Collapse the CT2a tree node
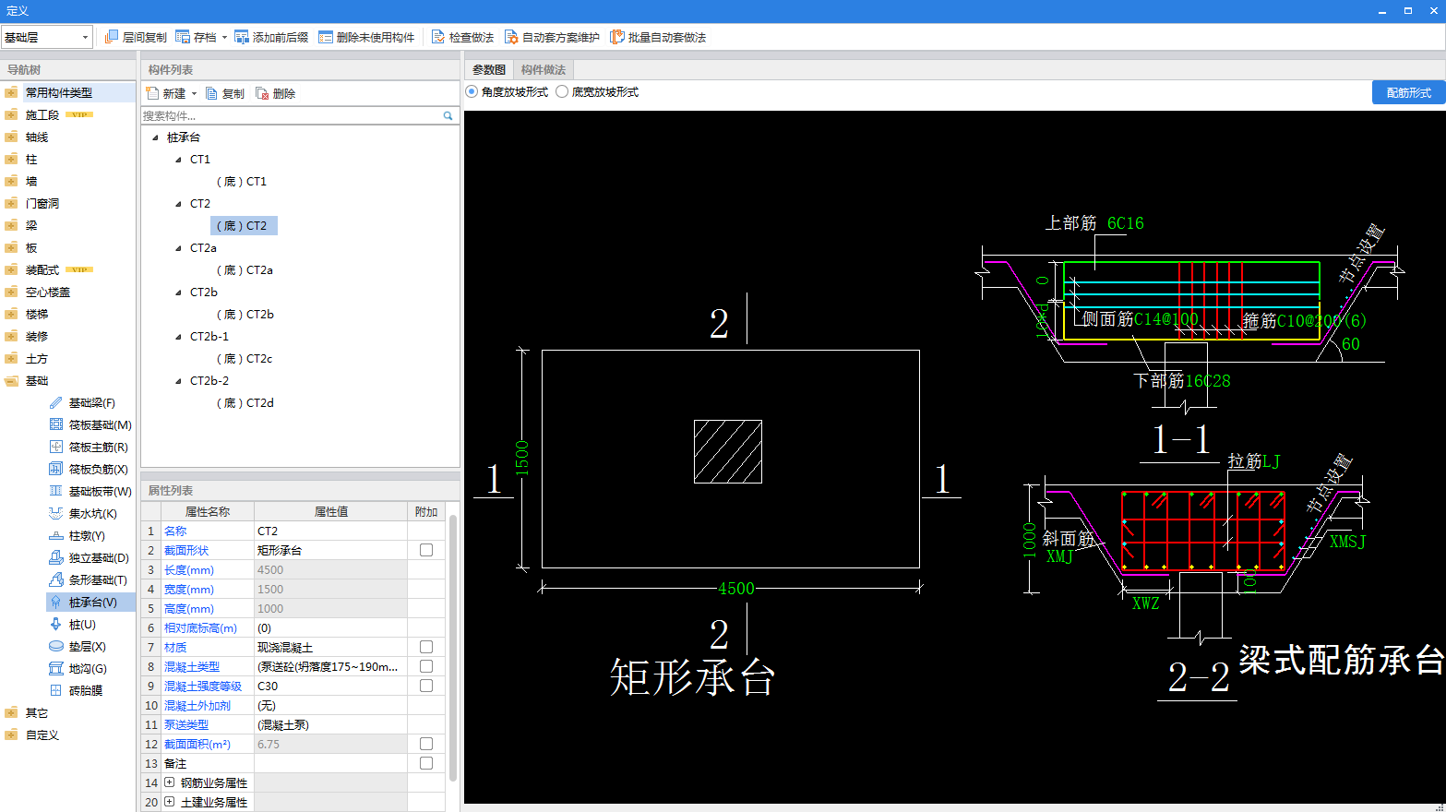This screenshot has height=812, width=1446. (179, 248)
